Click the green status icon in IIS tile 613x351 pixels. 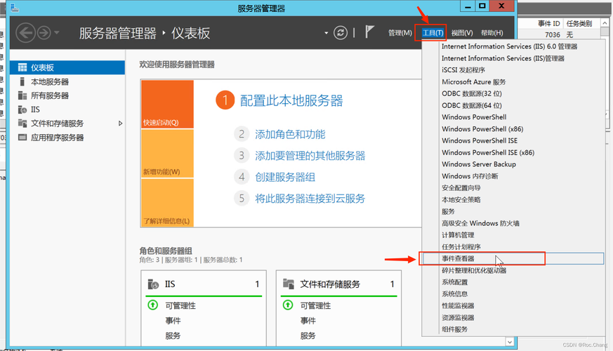click(x=153, y=305)
